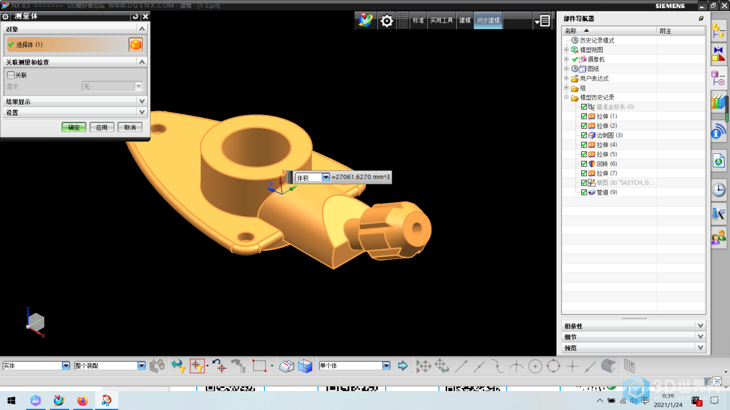Open the 实体 type filter dropdown

coord(66,366)
